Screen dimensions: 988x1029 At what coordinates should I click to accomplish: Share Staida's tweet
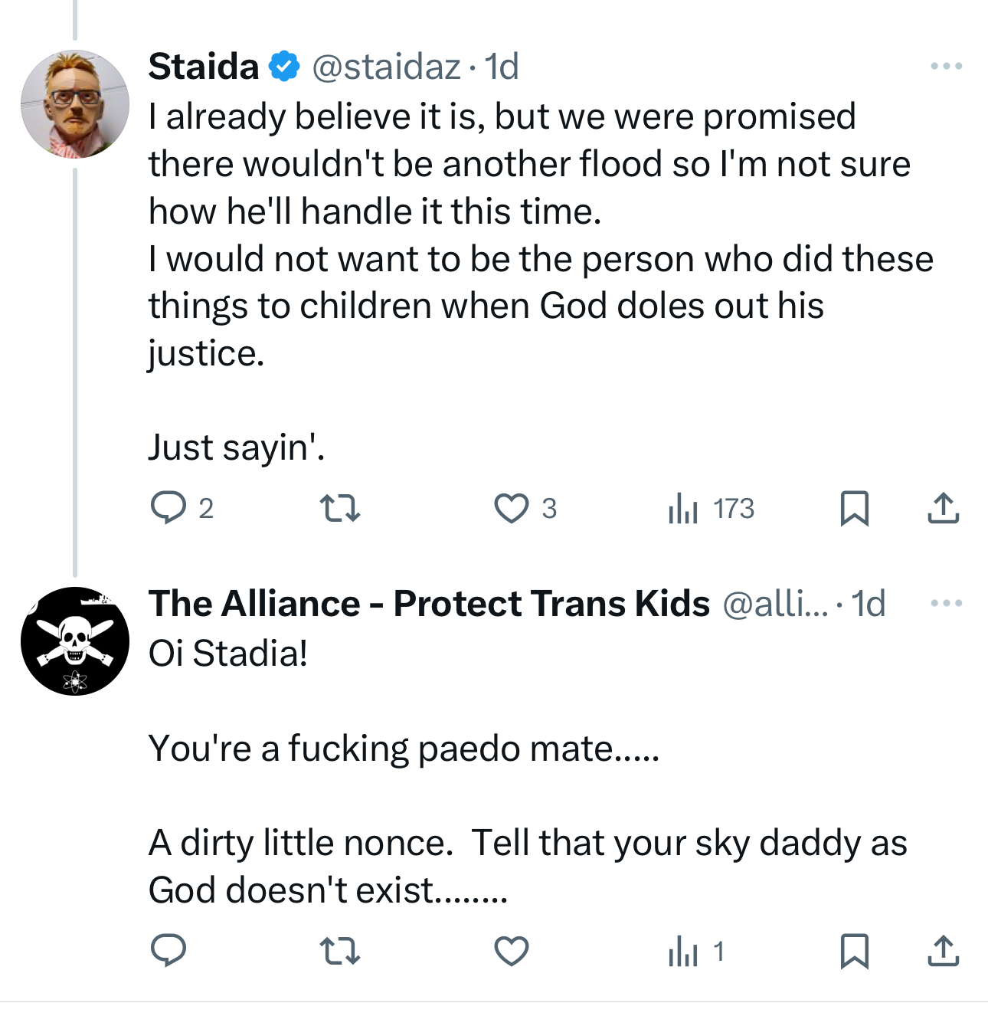[943, 508]
